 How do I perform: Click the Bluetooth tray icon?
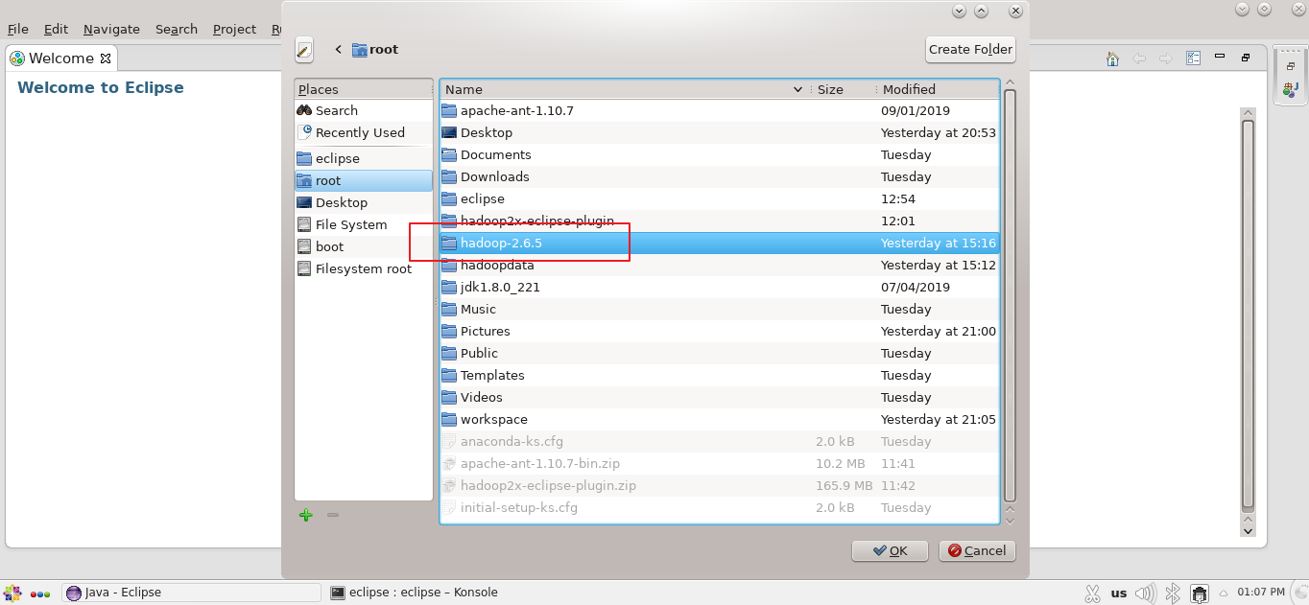[x=1173, y=593]
